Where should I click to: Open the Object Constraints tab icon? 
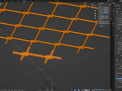113,30
